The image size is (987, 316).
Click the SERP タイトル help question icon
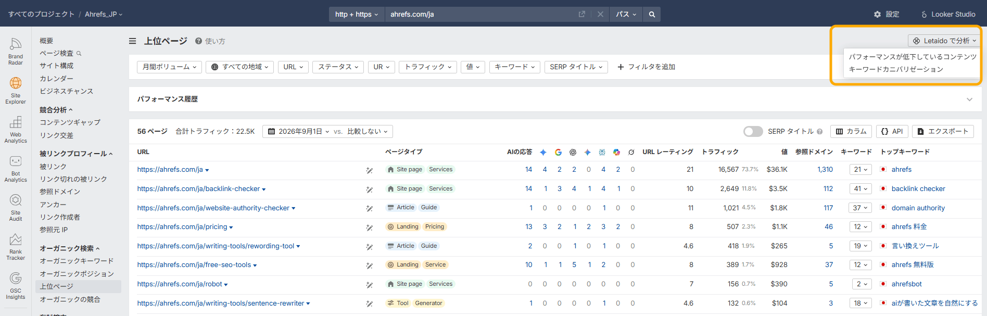coord(820,131)
